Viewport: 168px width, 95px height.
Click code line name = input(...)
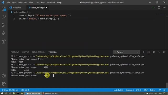(x=45, y=16)
